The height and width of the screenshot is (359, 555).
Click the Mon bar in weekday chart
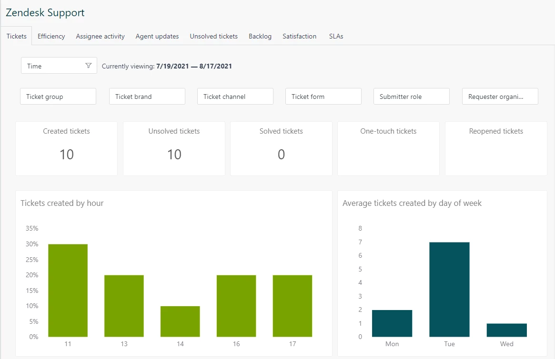pyautogui.click(x=392, y=323)
